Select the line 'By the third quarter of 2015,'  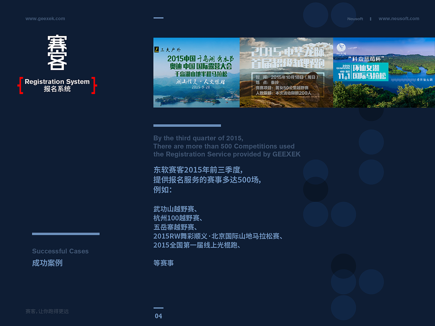pos(198,138)
